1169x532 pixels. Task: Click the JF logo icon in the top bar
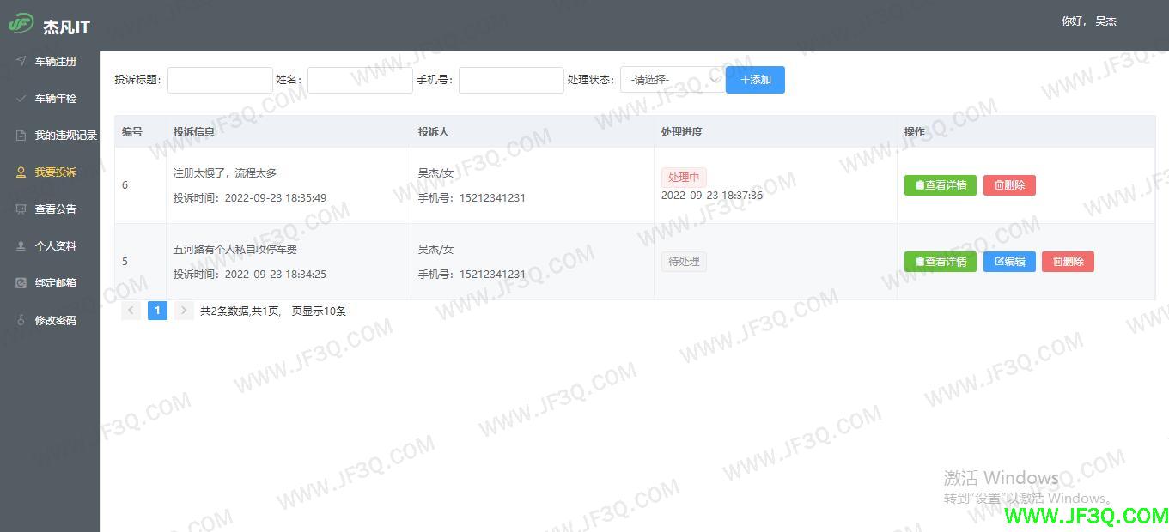point(20,24)
